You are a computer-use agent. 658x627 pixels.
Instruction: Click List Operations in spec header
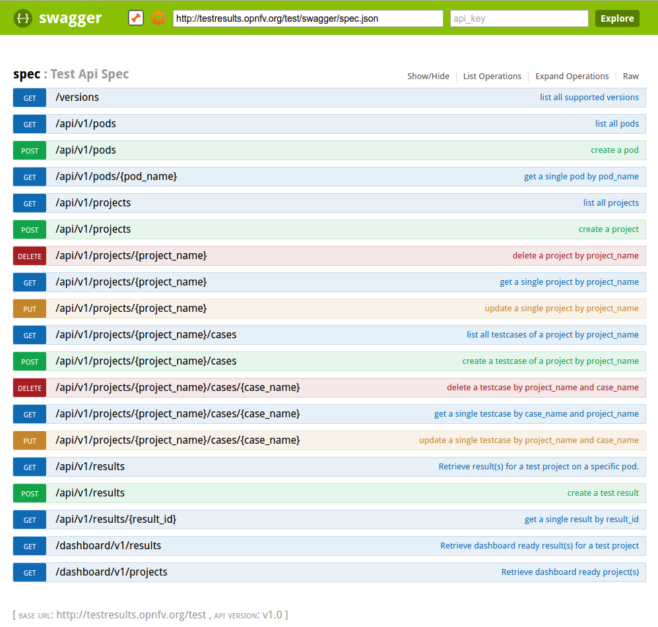[492, 76]
